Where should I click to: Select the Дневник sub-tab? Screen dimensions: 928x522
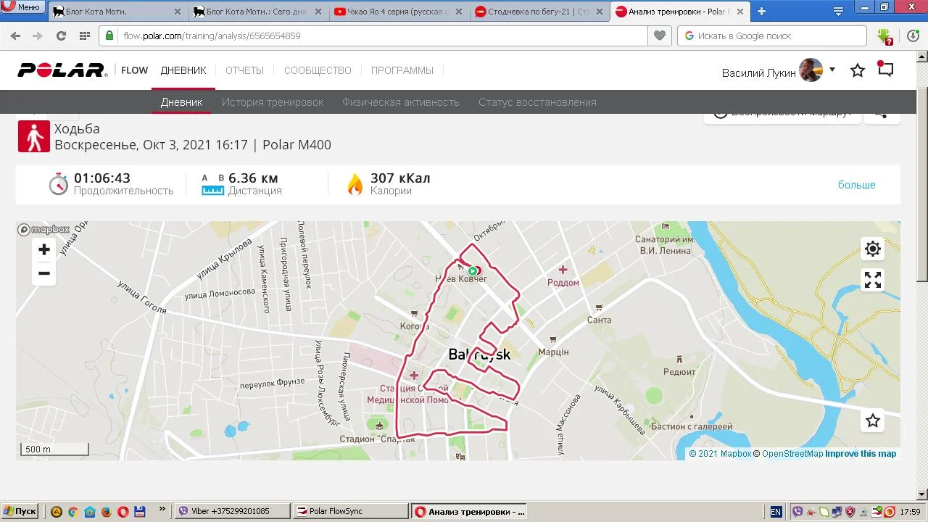click(181, 102)
